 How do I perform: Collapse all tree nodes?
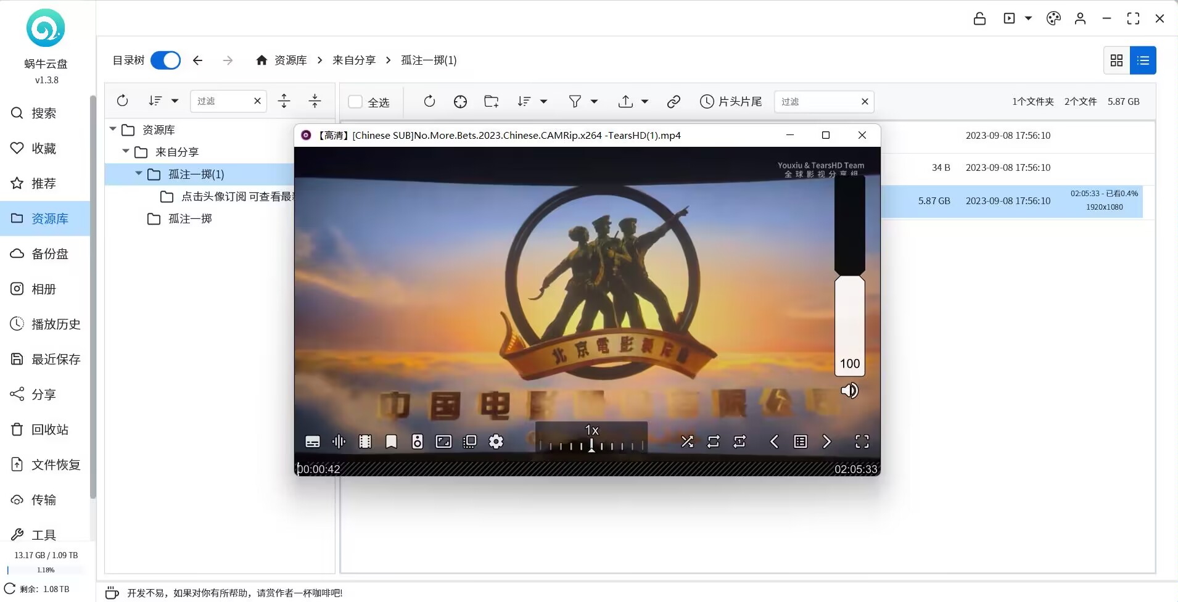coord(315,101)
